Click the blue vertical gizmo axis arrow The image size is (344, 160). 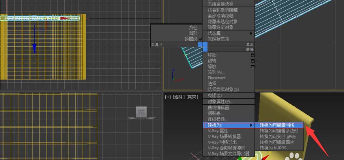34,48
